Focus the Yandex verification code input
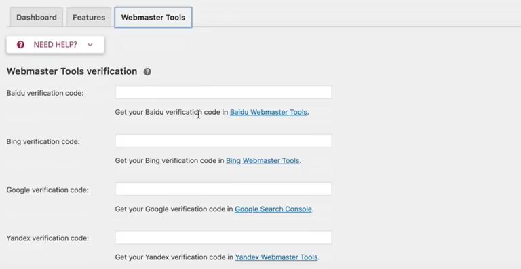Viewport: 521px width, 269px height. coord(223,237)
